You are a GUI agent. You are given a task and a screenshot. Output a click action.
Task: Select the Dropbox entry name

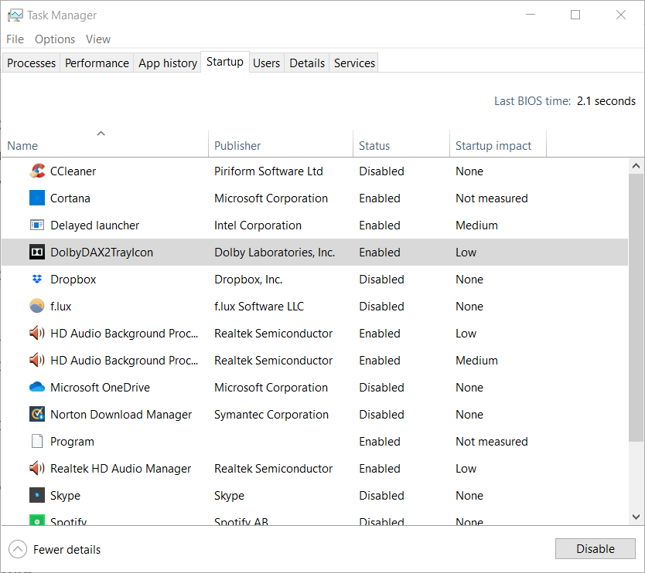[73, 280]
